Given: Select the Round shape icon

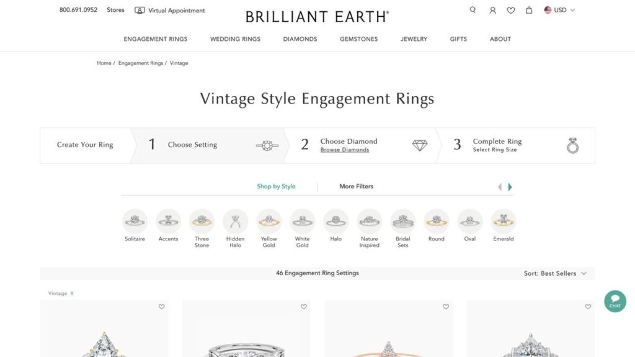Looking at the screenshot, I should (x=436, y=221).
